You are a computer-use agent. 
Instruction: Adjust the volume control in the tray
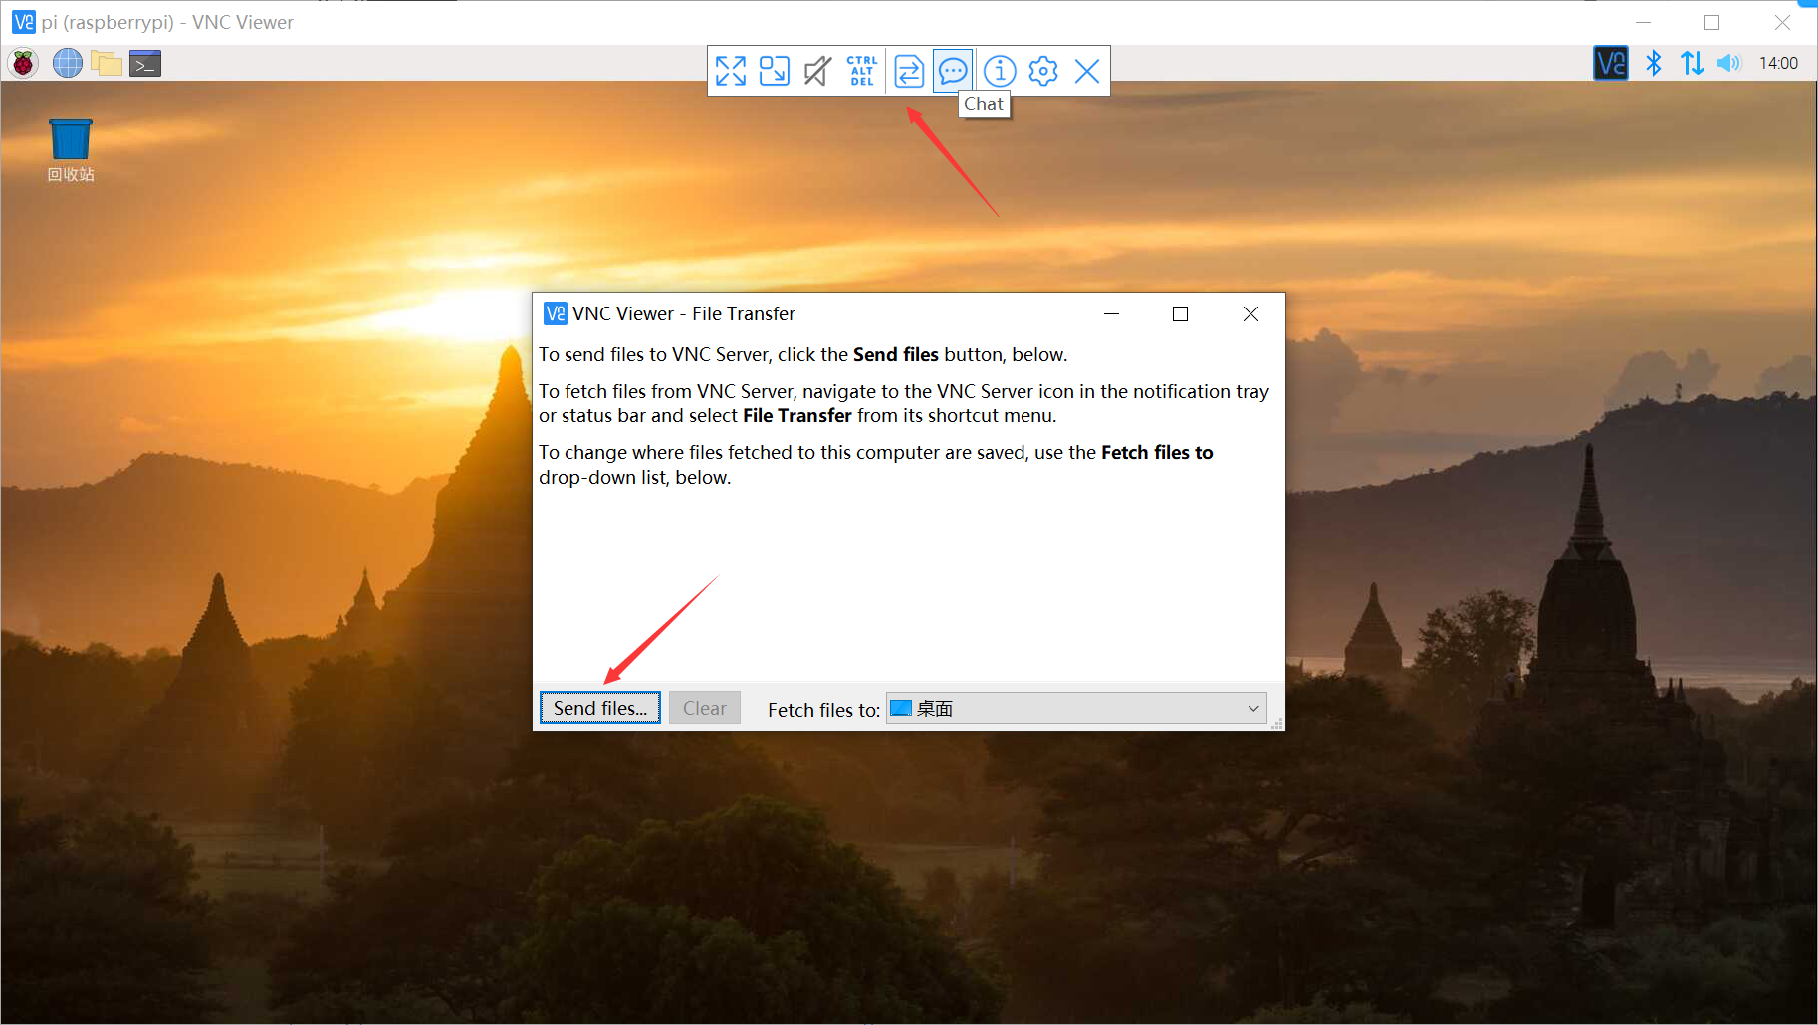[1729, 63]
